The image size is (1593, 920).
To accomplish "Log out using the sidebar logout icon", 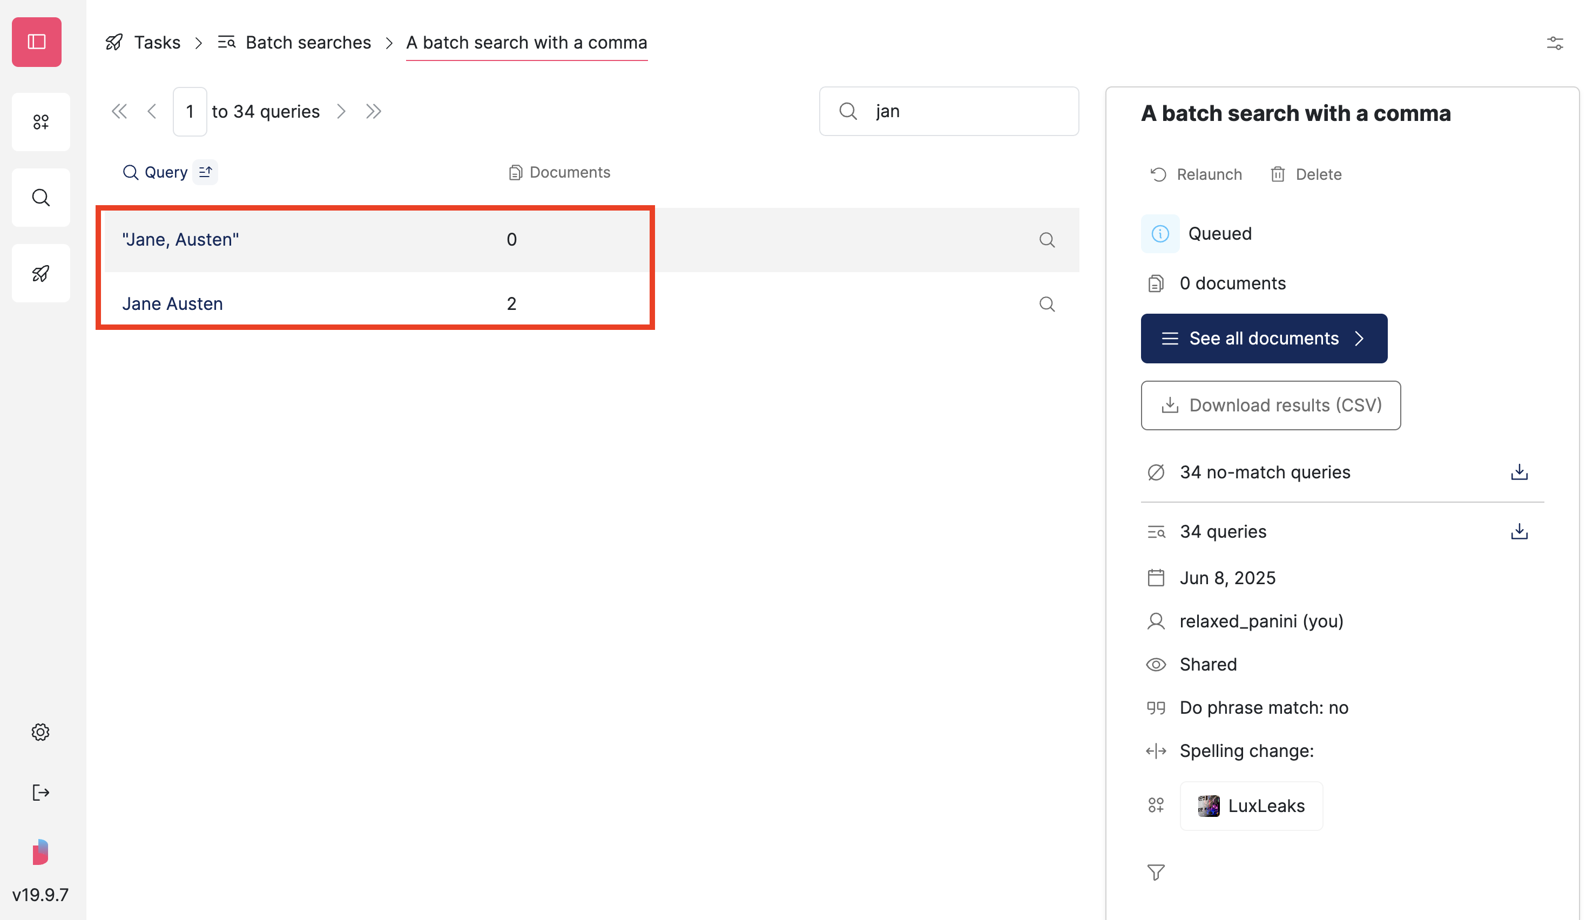I will (x=40, y=793).
